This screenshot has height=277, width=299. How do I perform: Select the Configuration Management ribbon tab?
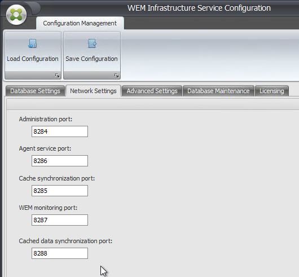pyautogui.click(x=80, y=23)
